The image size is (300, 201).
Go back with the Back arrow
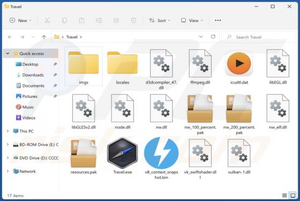click(x=10, y=37)
